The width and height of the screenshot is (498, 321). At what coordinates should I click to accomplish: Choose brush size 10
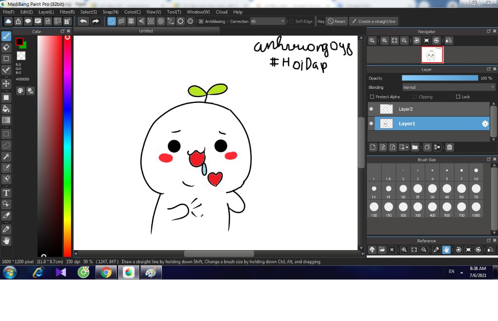click(x=476, y=172)
